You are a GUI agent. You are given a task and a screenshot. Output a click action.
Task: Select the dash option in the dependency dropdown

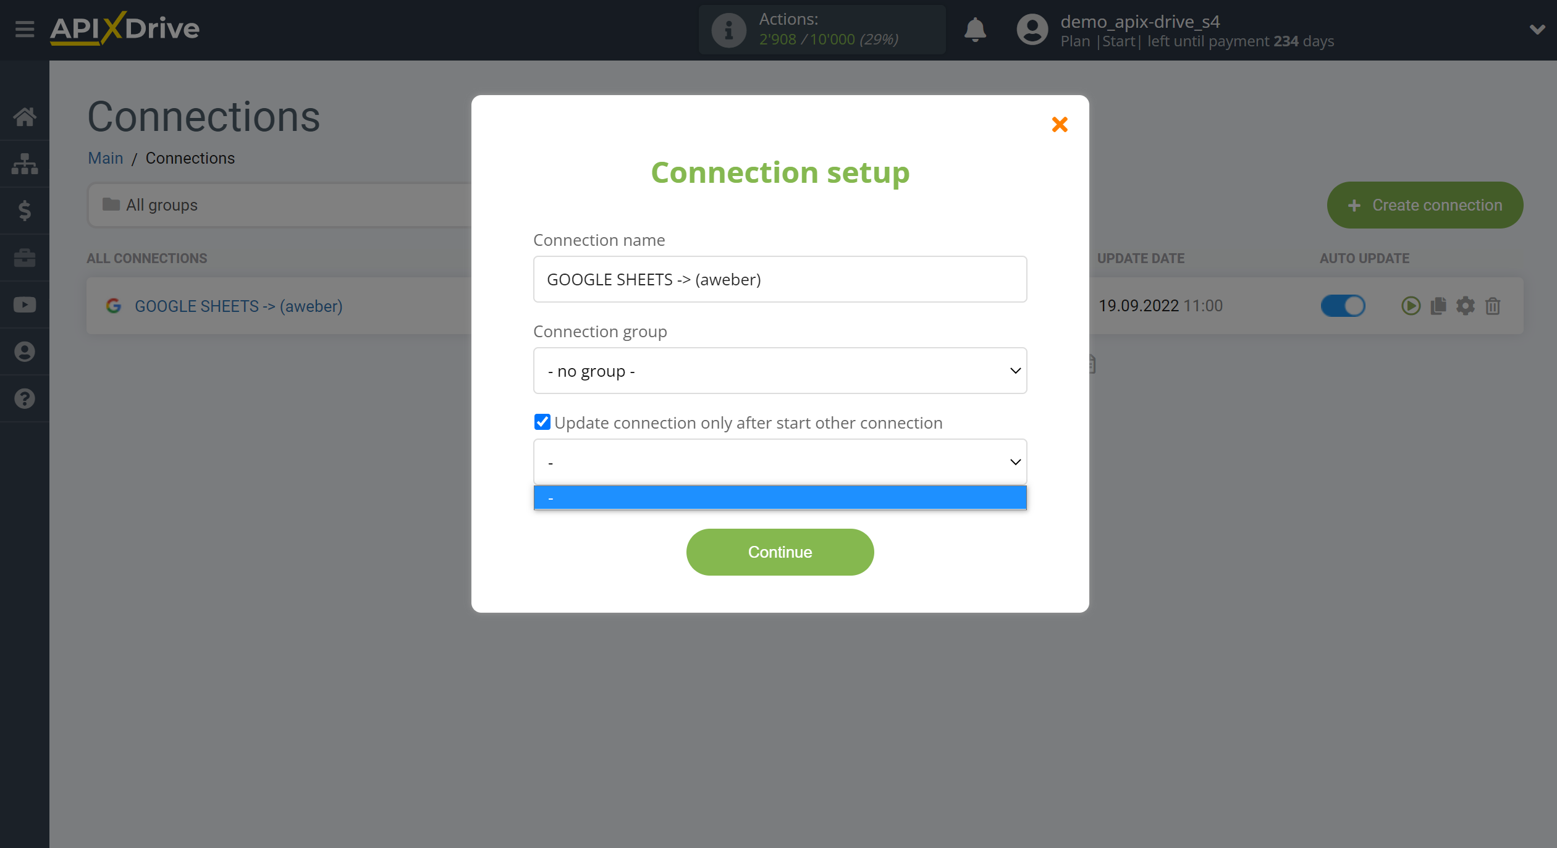tap(779, 496)
